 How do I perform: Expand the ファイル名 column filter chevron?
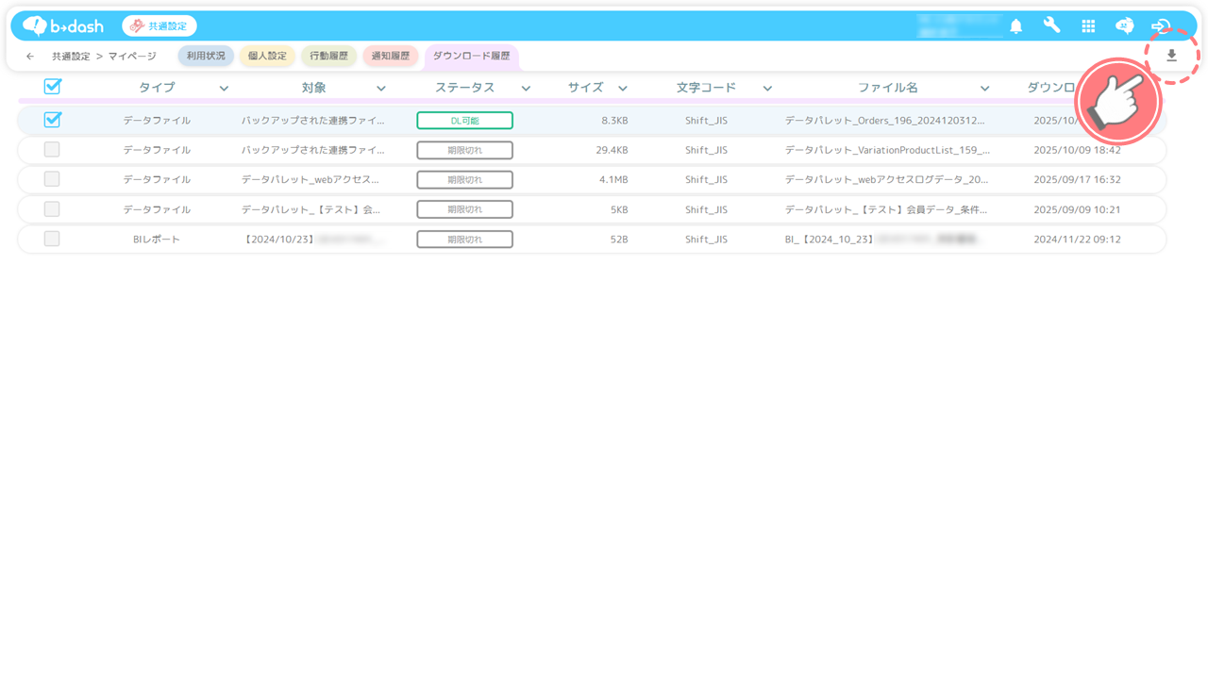984,89
